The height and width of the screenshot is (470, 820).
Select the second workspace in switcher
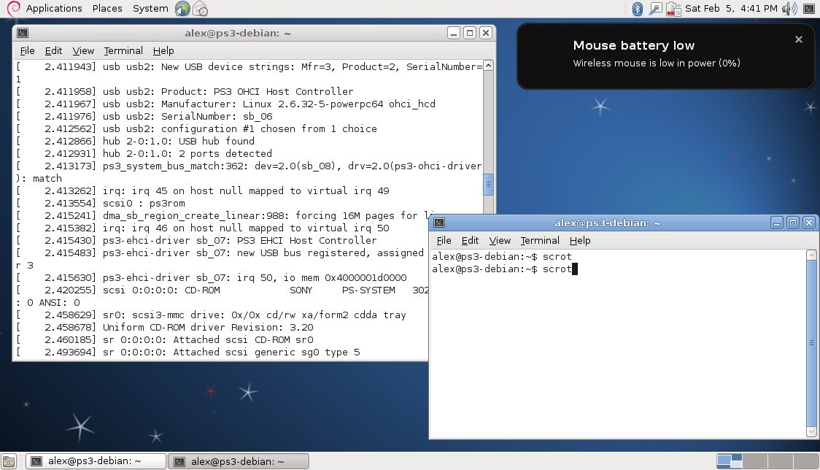(754, 461)
